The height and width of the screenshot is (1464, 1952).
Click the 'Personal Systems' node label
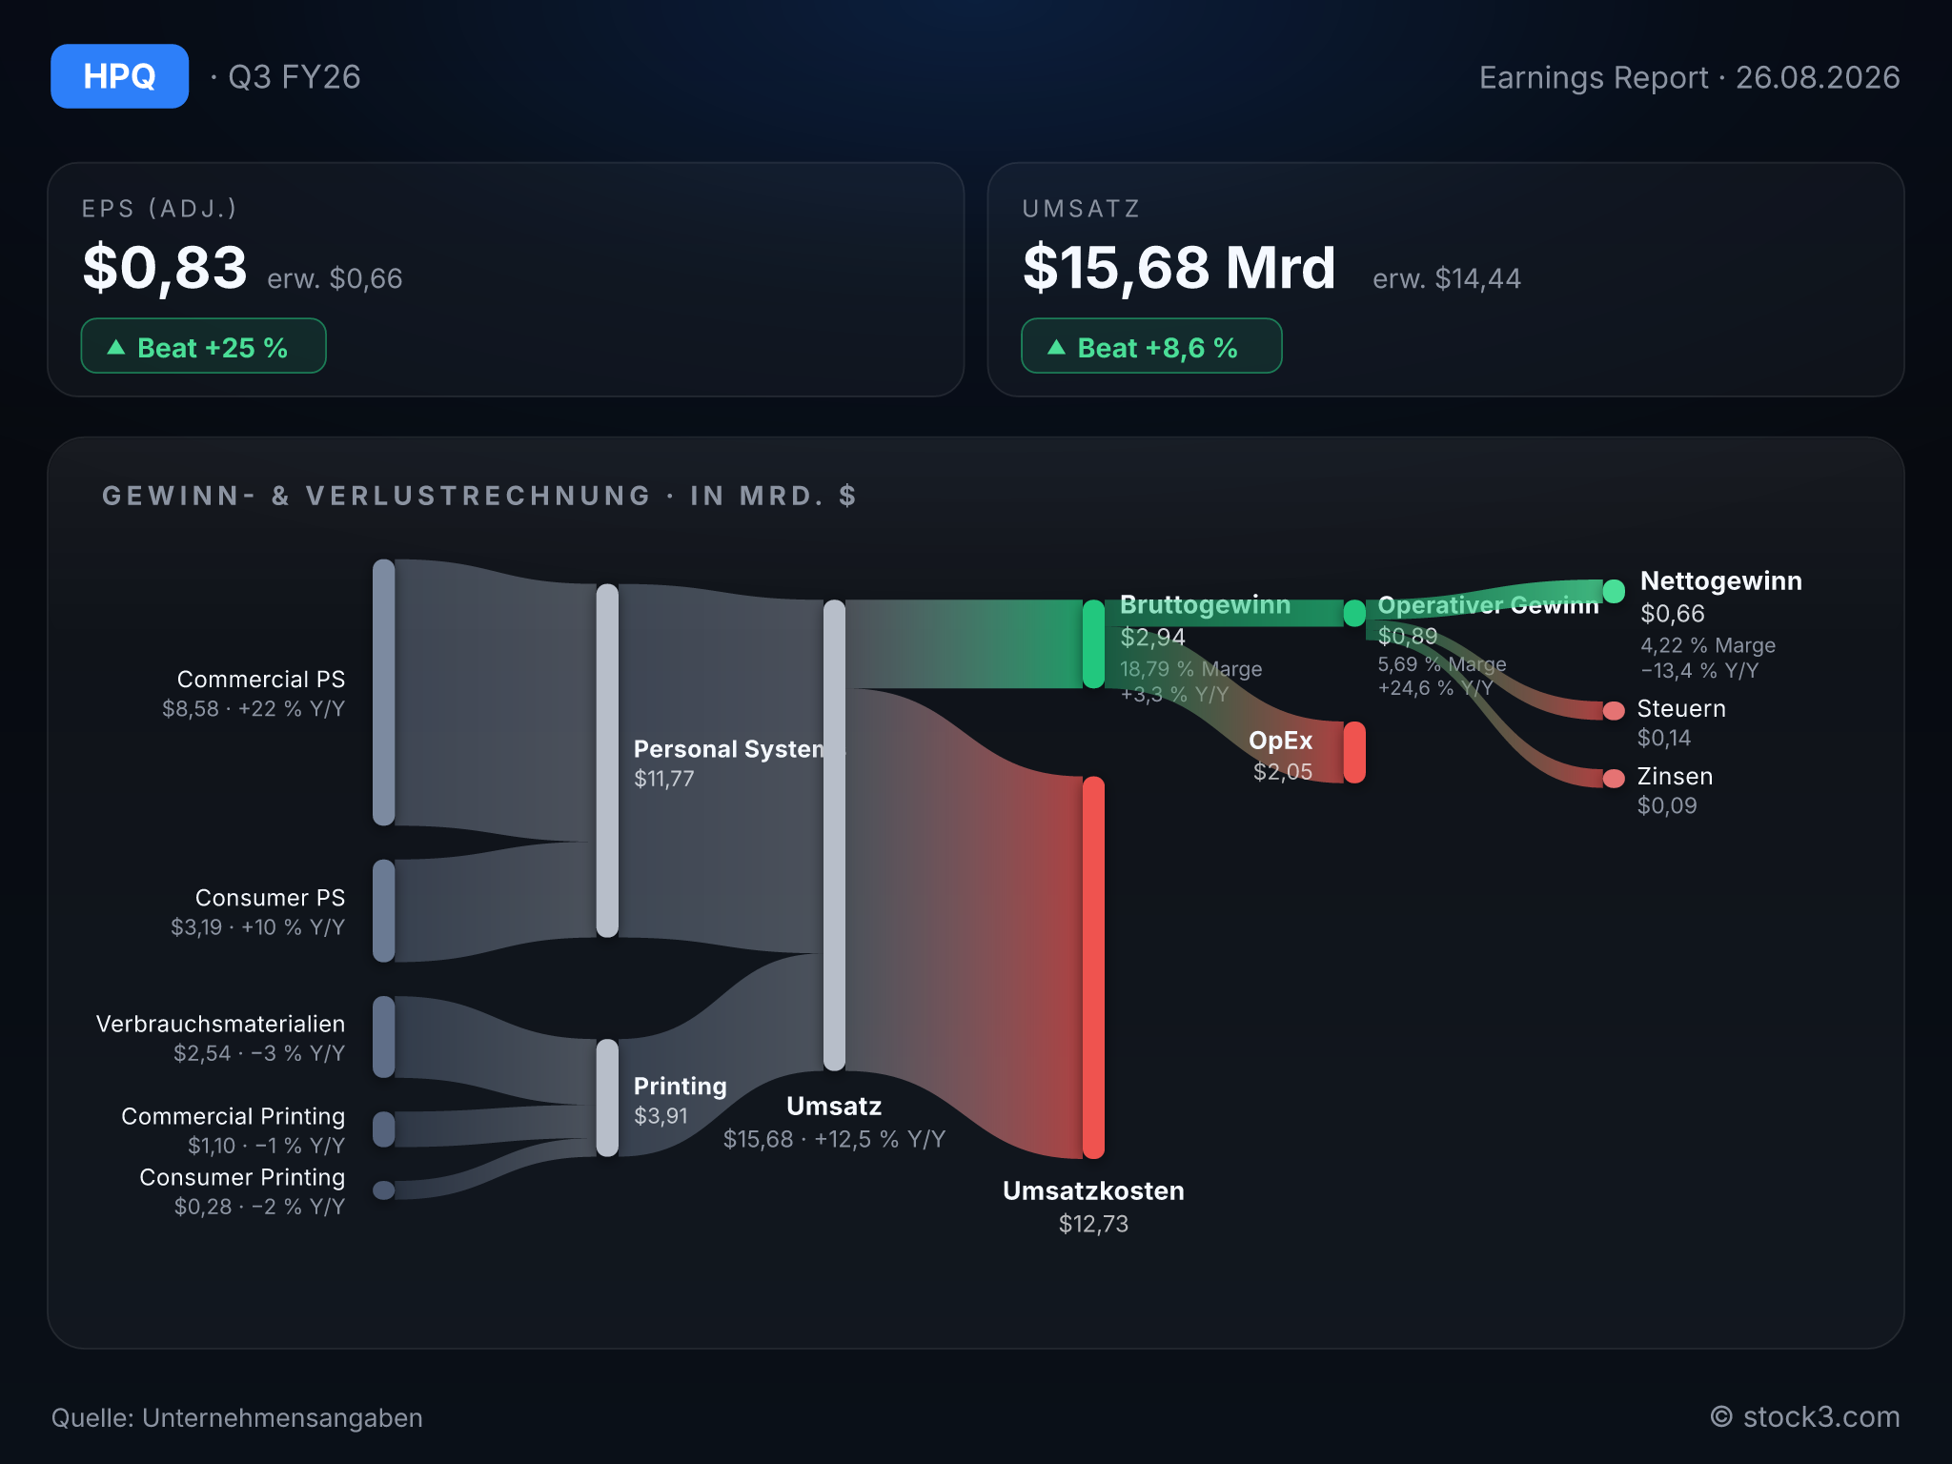[x=739, y=749]
